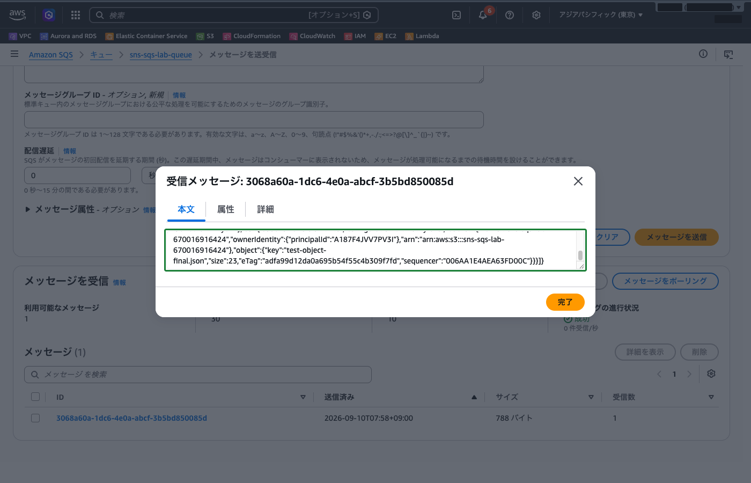Screen dimensions: 751x483
Task: Check the 3068a60a message row checkbox
Action: click(x=35, y=418)
